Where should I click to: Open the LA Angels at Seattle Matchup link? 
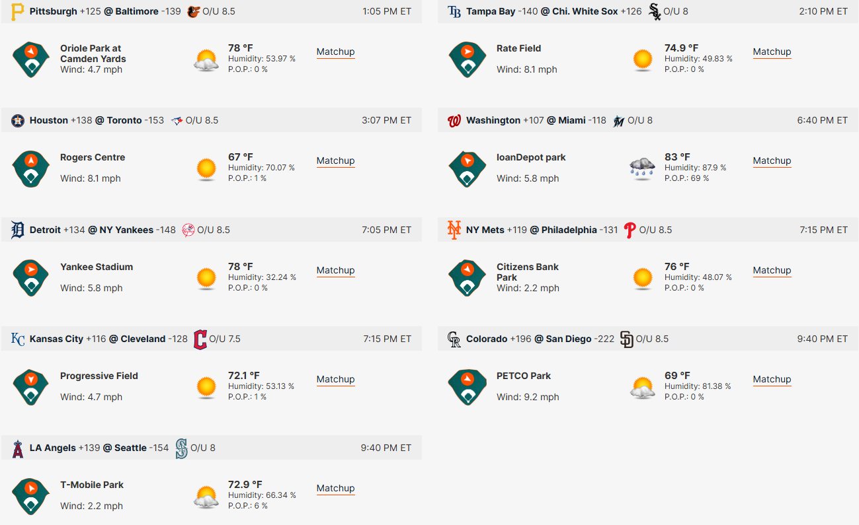click(335, 488)
